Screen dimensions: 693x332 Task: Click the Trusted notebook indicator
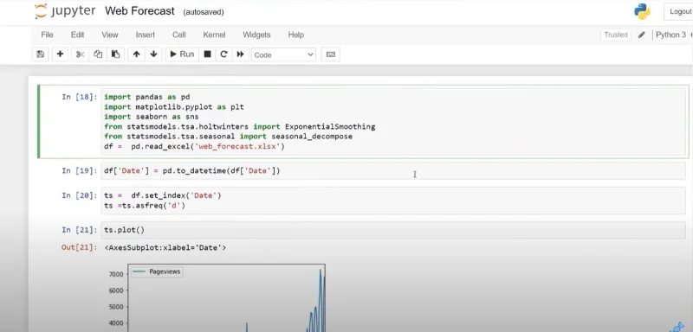(616, 35)
